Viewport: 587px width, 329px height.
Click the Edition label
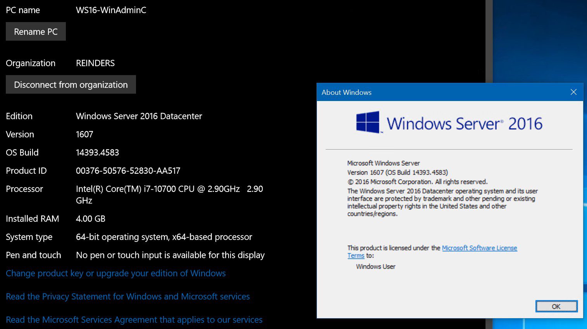click(19, 116)
